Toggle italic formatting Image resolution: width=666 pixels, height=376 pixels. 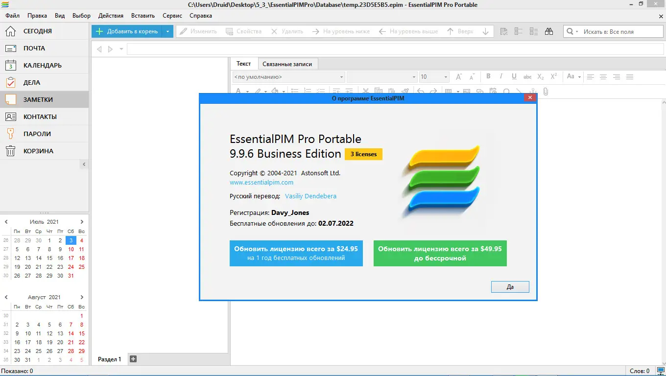(x=501, y=76)
